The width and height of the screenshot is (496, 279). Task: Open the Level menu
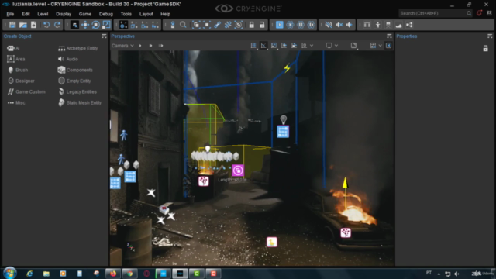(43, 14)
